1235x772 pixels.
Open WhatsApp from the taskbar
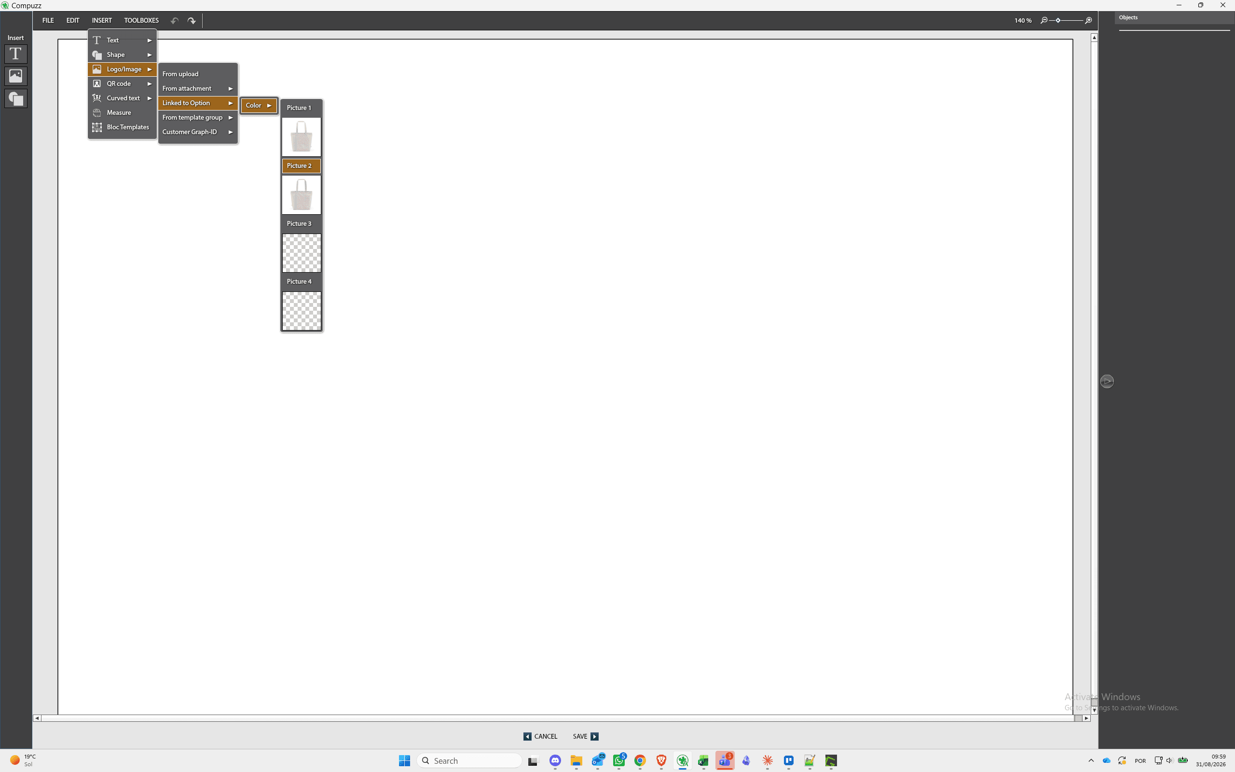(x=619, y=761)
